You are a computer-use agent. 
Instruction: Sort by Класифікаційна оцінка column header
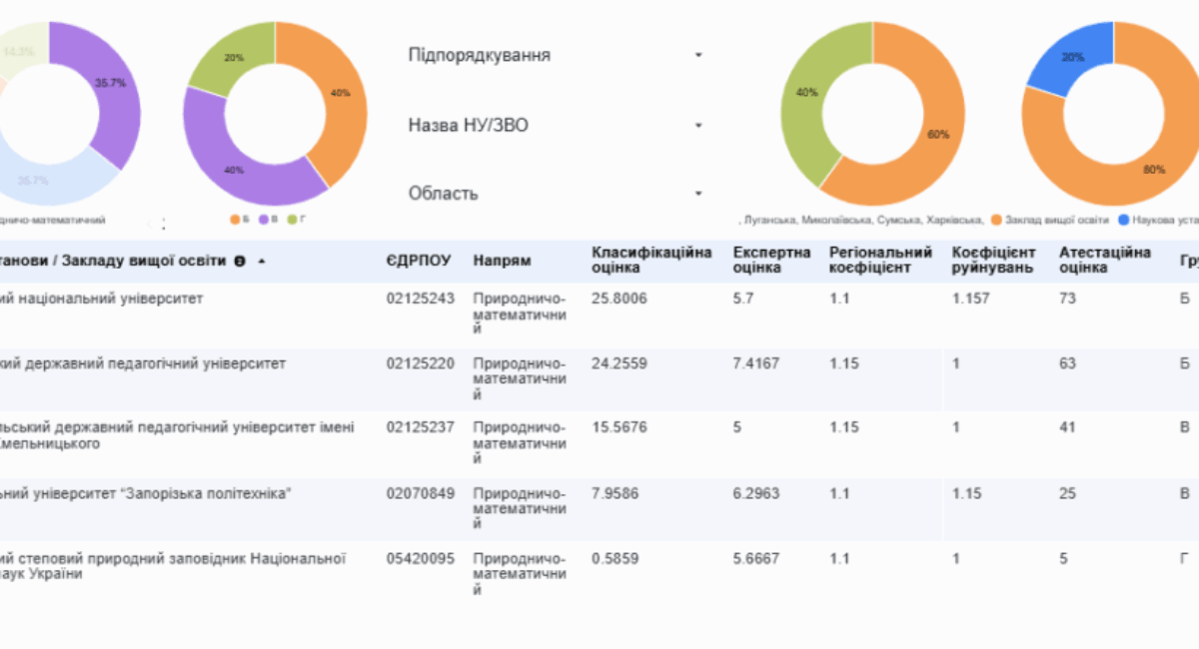click(650, 261)
